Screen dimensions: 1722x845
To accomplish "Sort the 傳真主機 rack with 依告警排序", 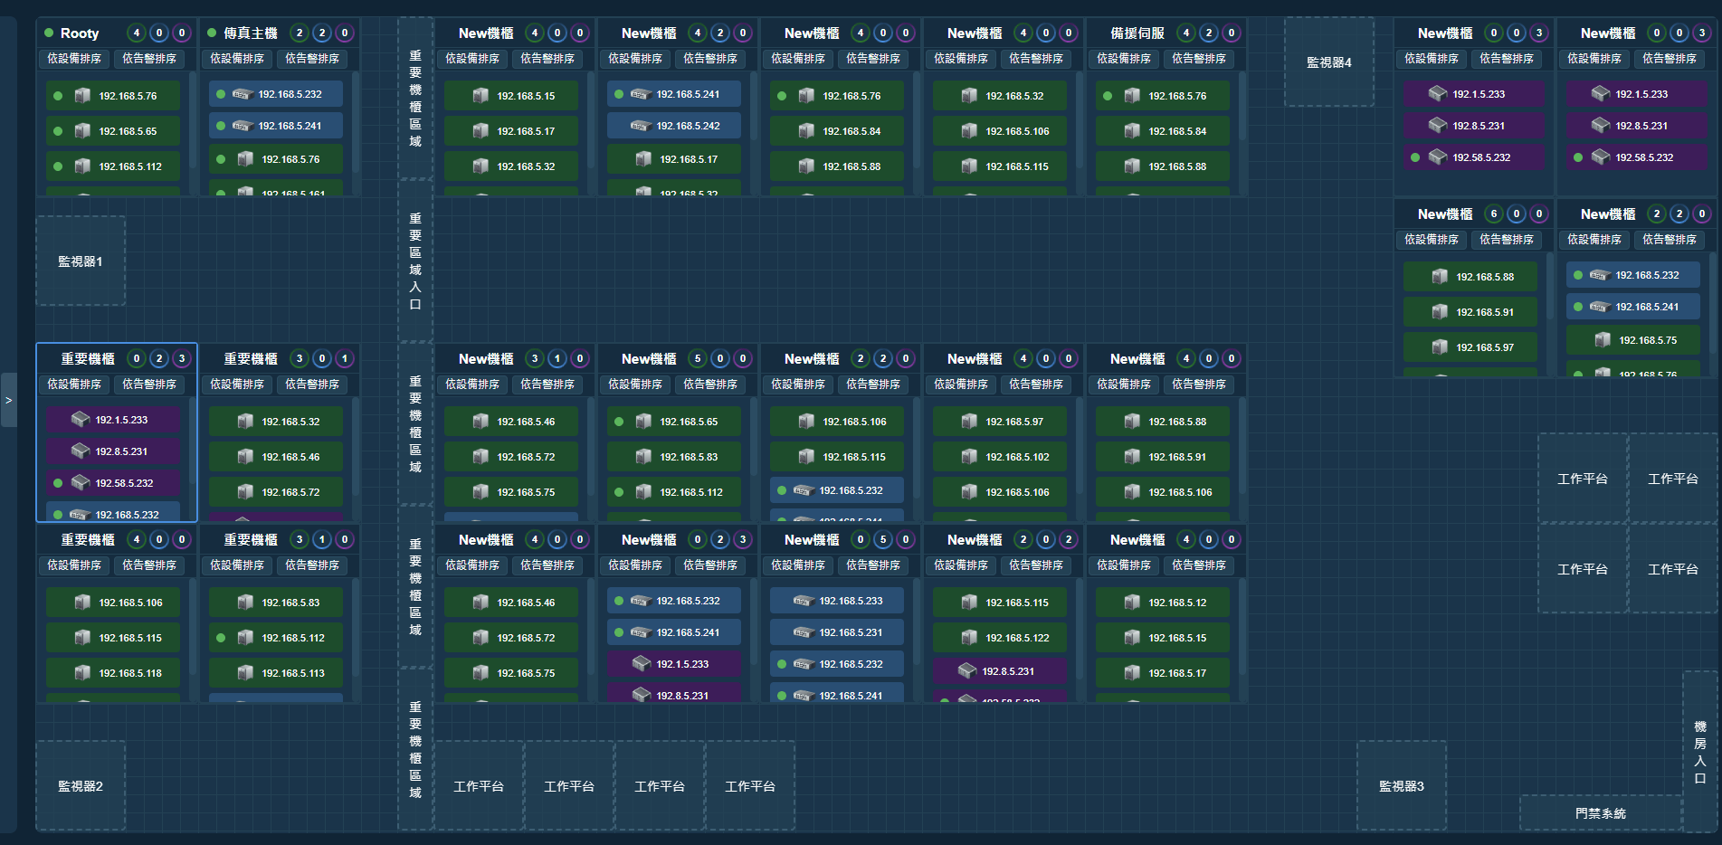I will click(x=311, y=59).
